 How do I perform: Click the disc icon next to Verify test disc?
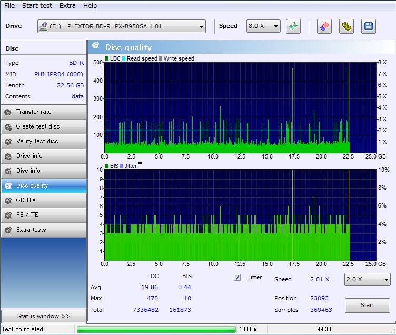coord(8,142)
